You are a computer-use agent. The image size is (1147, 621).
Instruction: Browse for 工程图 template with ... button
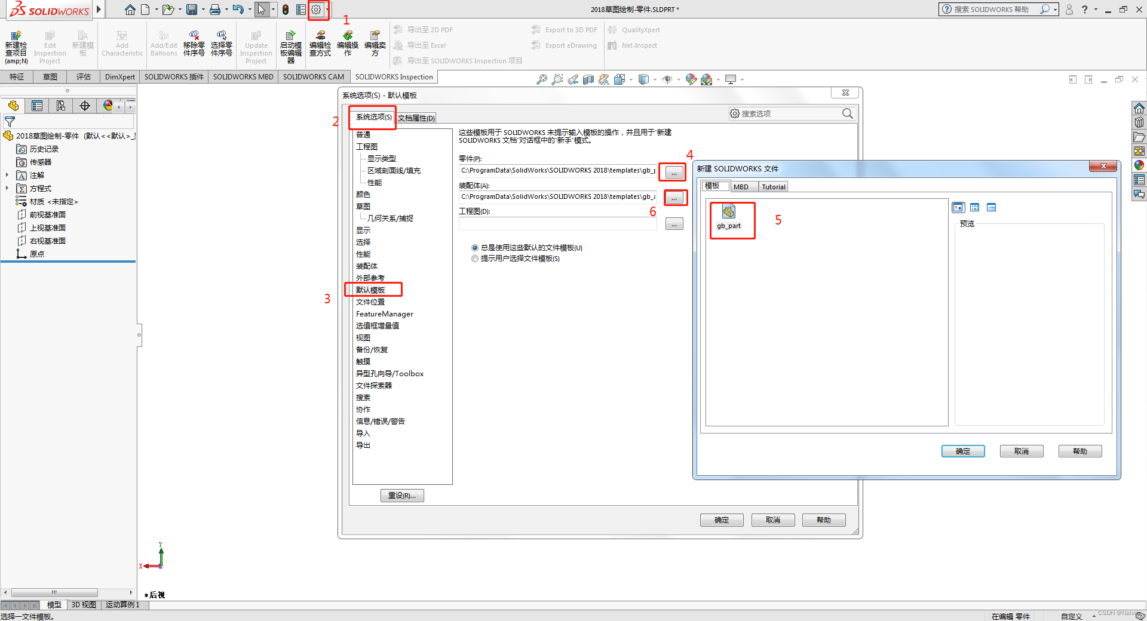674,225
